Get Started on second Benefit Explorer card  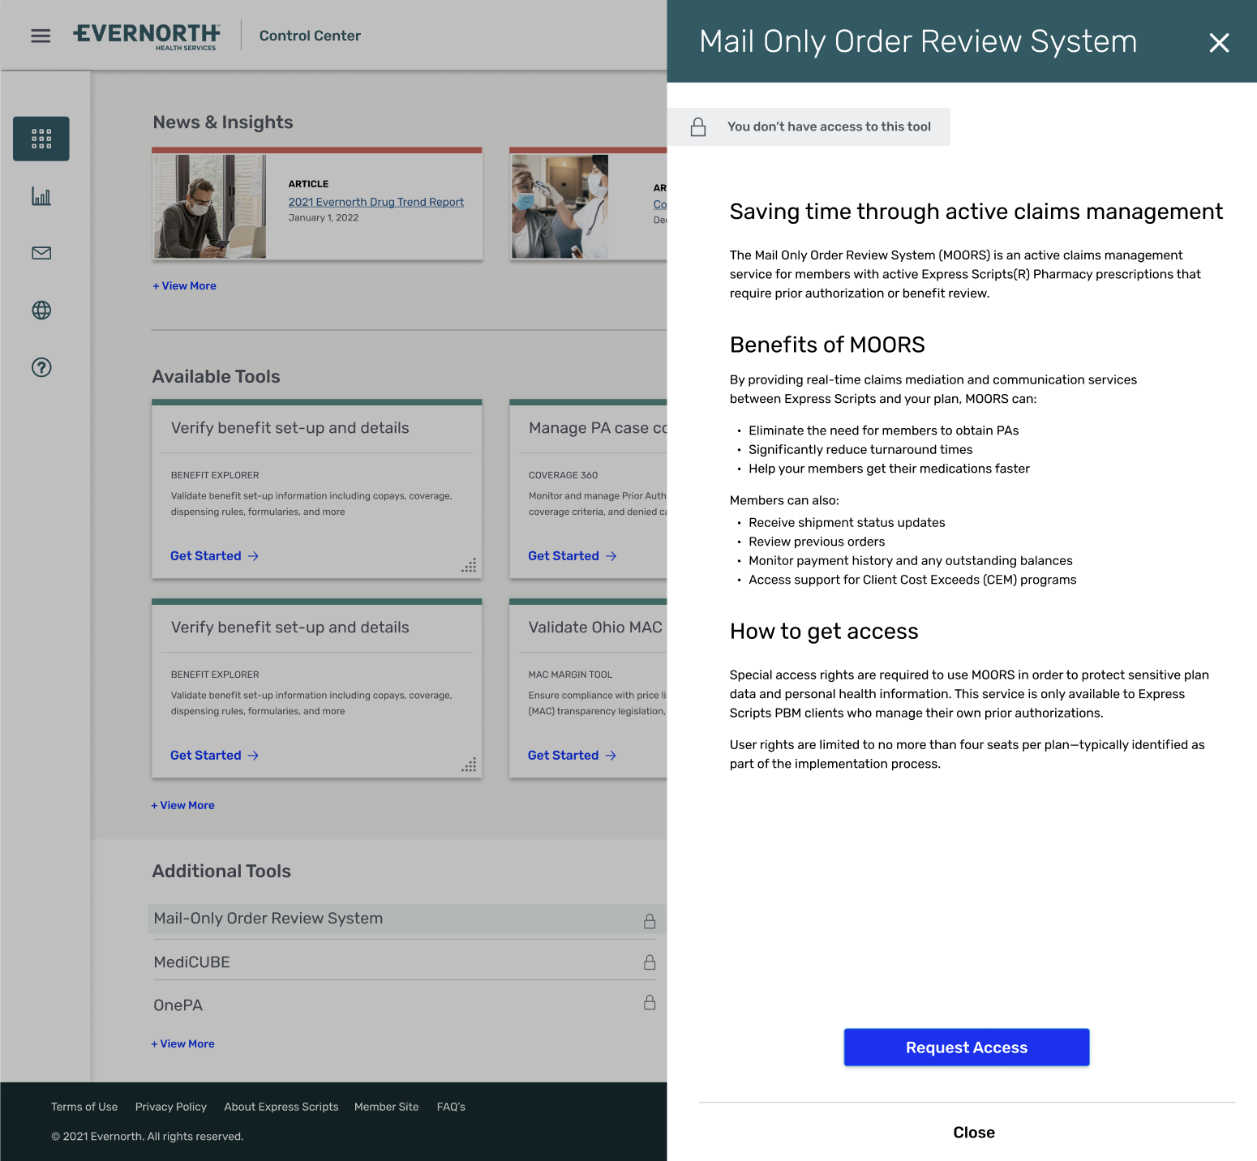pyautogui.click(x=214, y=756)
